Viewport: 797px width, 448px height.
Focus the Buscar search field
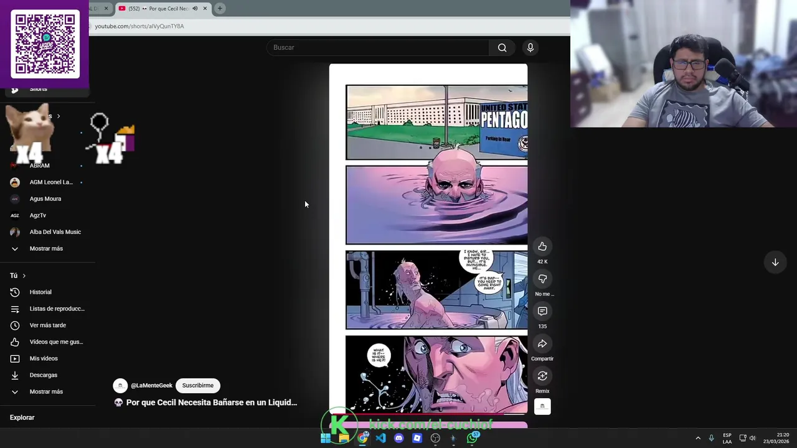coord(379,47)
